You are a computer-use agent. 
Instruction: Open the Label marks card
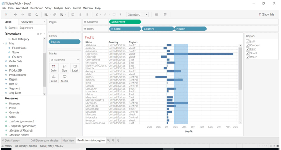click(x=75, y=68)
